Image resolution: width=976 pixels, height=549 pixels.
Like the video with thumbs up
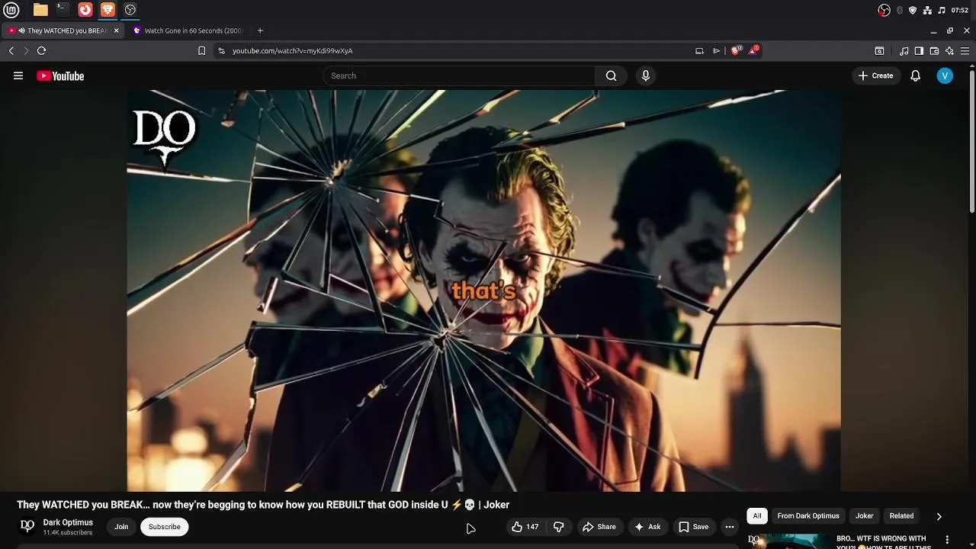tap(525, 527)
